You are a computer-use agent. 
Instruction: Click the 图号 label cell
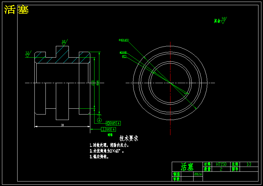235,169
